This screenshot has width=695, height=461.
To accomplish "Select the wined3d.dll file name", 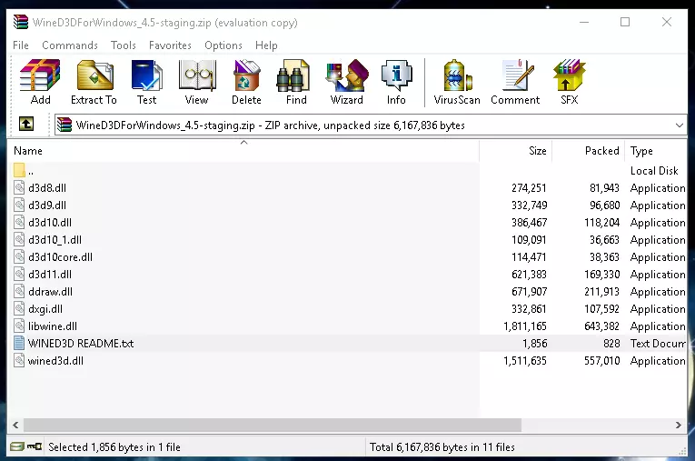I will point(55,361).
